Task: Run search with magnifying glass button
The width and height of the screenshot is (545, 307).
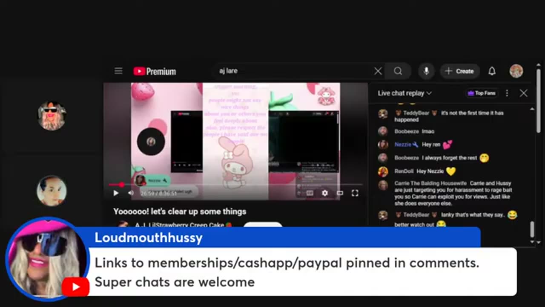Action: [398, 71]
